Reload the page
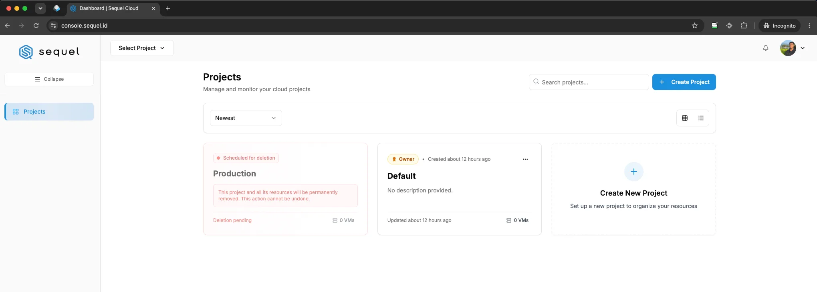 click(36, 26)
